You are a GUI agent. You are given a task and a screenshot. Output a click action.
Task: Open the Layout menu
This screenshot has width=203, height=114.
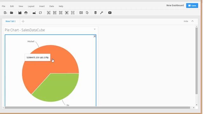pos(31,6)
